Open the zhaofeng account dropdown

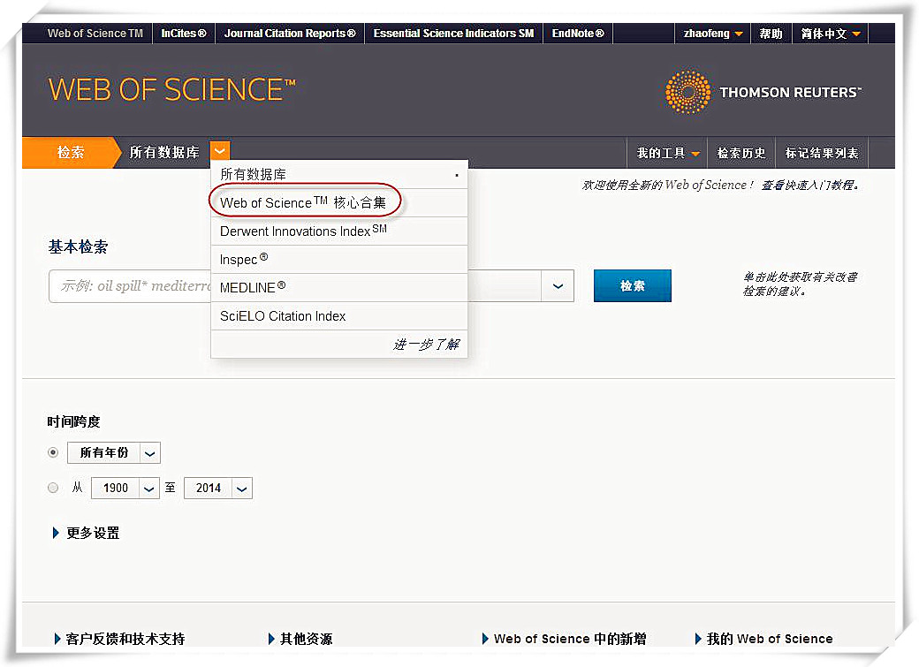[713, 34]
